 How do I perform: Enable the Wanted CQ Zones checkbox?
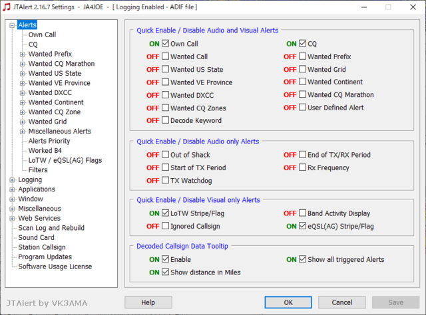point(166,108)
